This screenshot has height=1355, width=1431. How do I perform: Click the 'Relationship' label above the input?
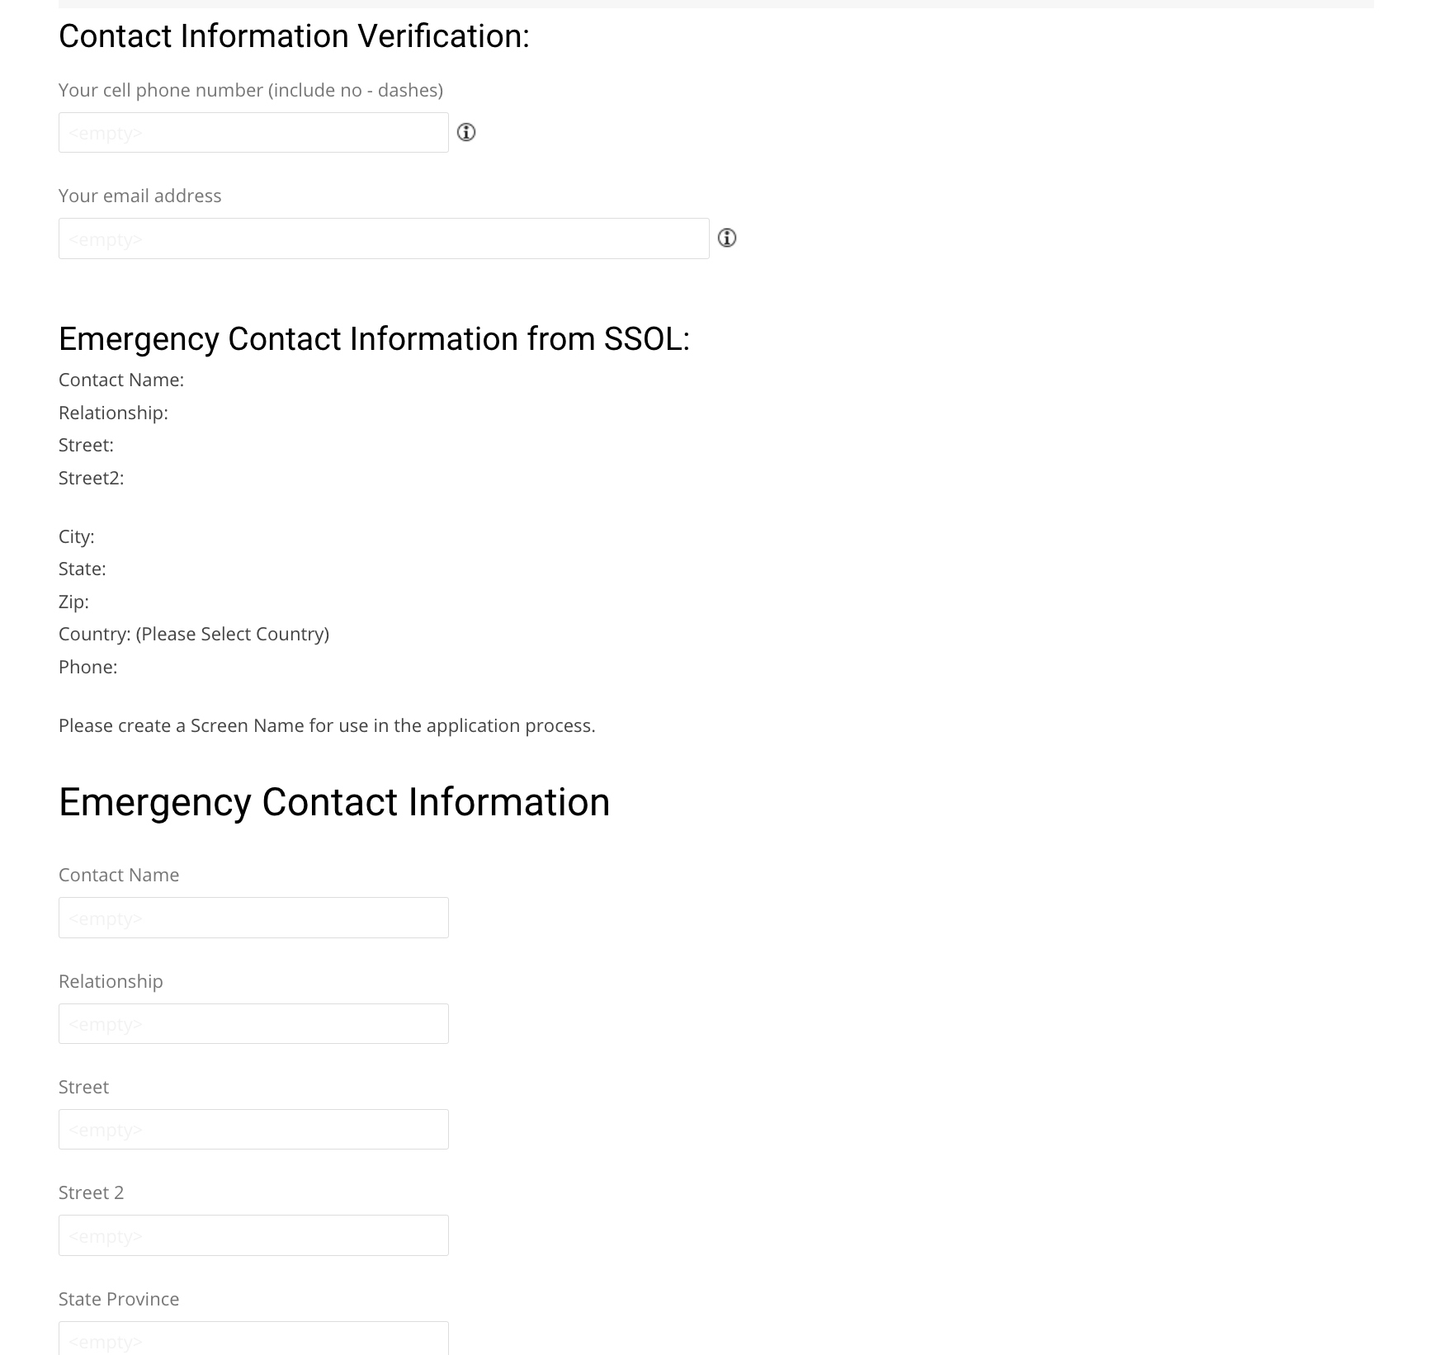(x=111, y=981)
